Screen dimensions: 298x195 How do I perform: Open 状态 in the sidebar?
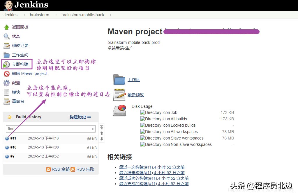(x=16, y=36)
